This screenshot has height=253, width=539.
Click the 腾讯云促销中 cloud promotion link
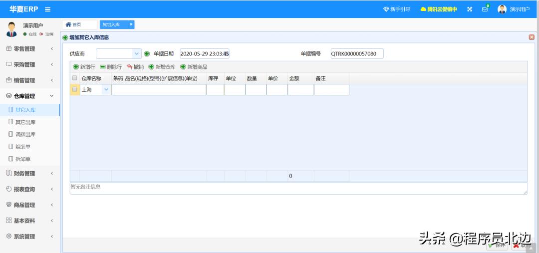click(x=439, y=9)
